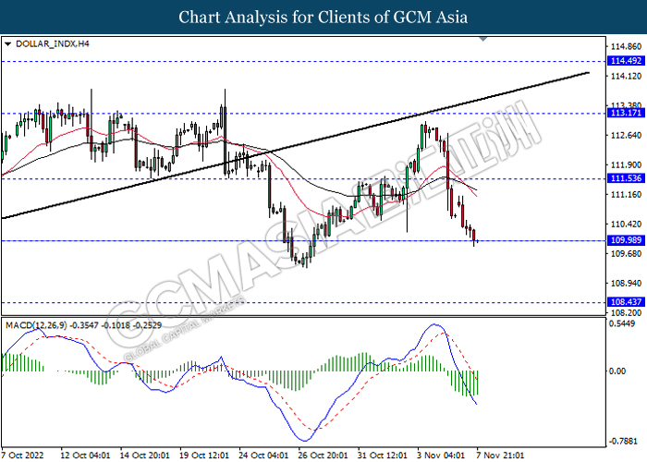Image resolution: width=647 pixels, height=462 pixels.
Task: Select the 109.989 price level tag
Action: pyautogui.click(x=626, y=240)
